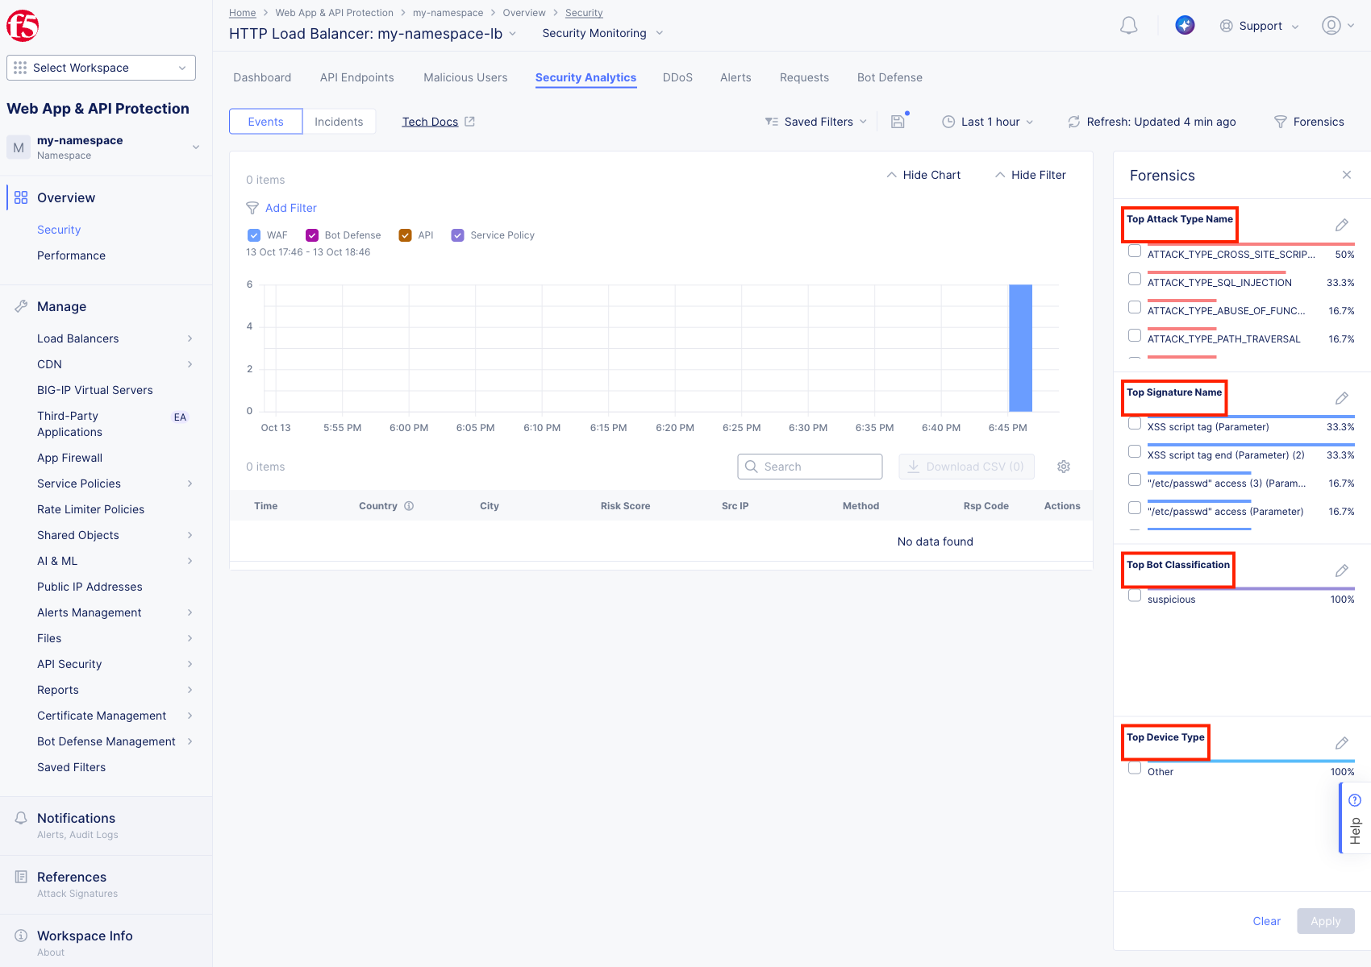The image size is (1371, 967).
Task: Open the Bot Defense tab
Action: coord(890,77)
